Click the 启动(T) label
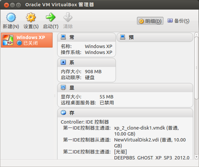Screen dimensions: 199x167 (51, 27)
